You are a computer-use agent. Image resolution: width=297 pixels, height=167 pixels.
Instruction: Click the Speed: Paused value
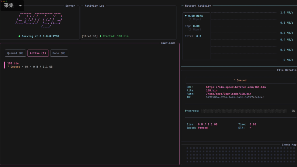coord(203,128)
